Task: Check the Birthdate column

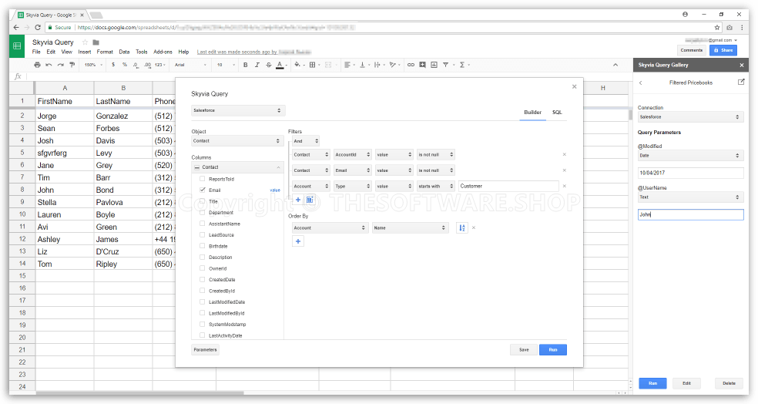Action: coord(203,246)
